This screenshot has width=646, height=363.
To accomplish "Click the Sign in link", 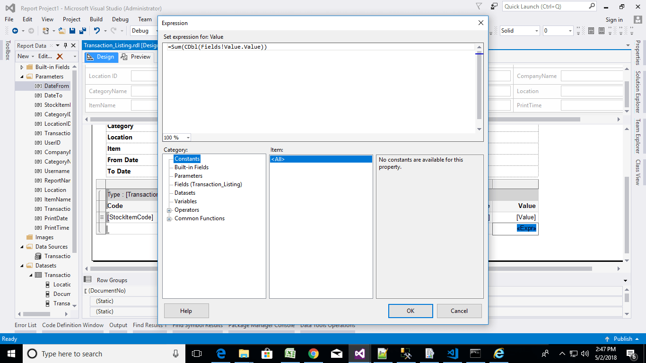I will point(614,20).
